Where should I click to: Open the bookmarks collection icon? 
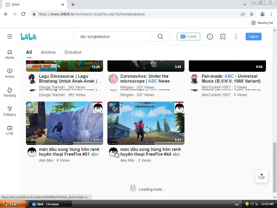tap(223, 37)
